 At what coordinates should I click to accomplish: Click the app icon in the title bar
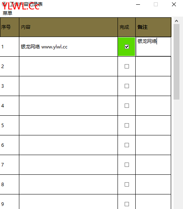click(x=4, y=4)
